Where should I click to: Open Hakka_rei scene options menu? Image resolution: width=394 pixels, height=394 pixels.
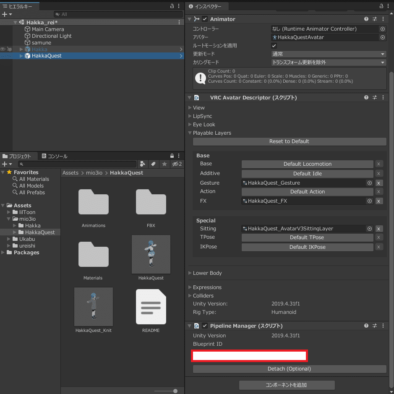click(x=179, y=22)
